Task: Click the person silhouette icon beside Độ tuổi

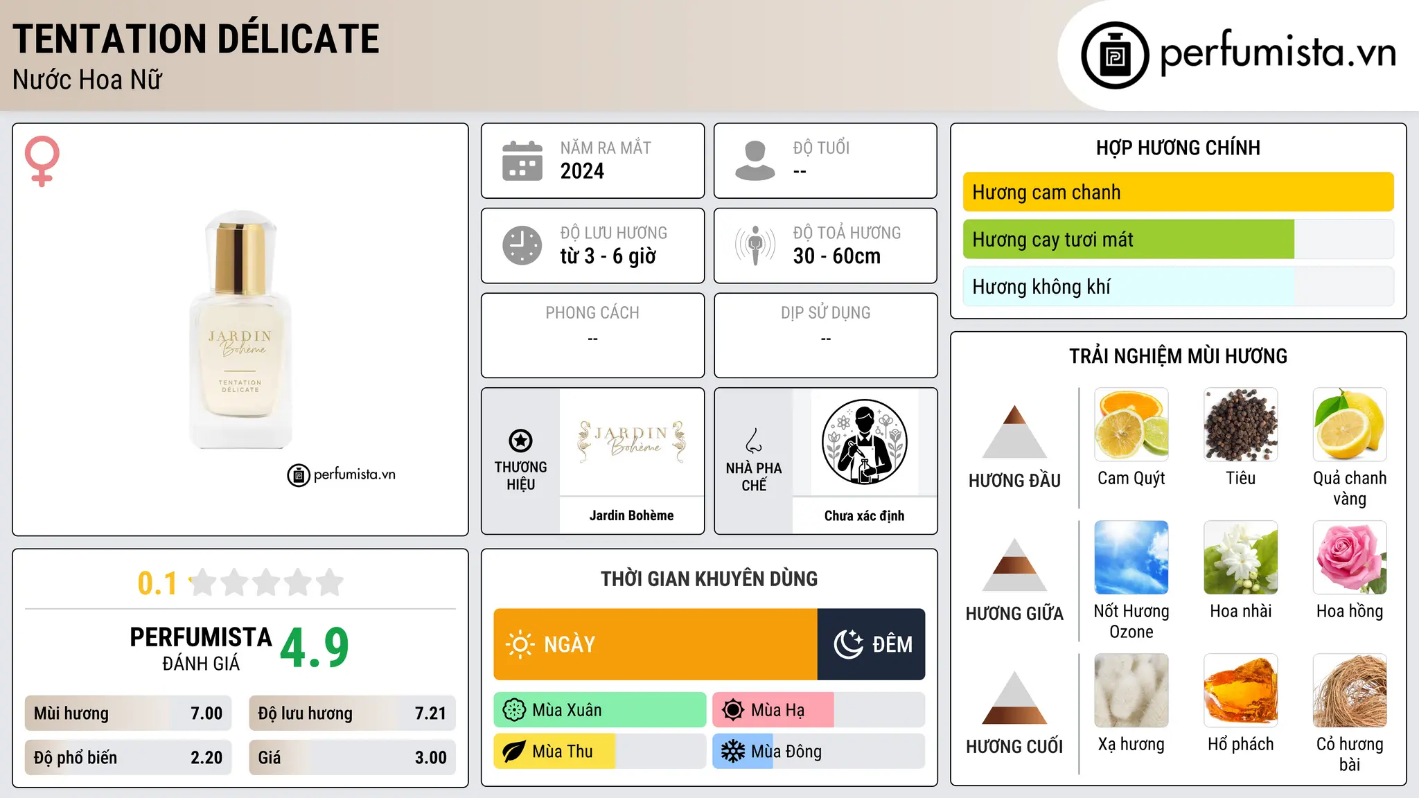Action: (x=755, y=161)
